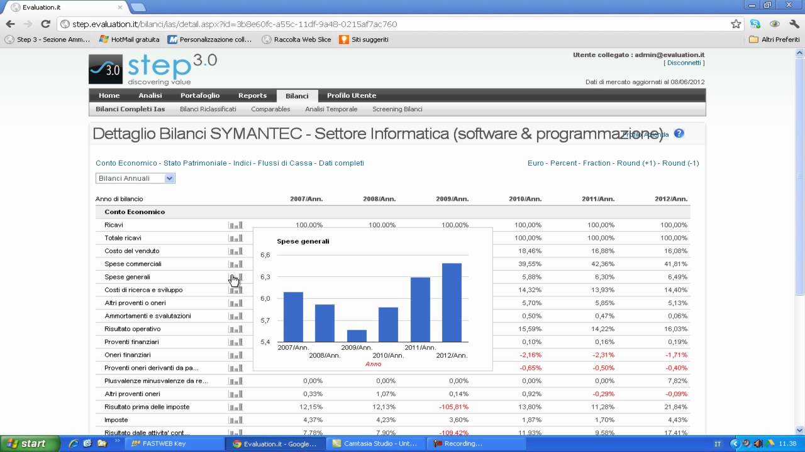The width and height of the screenshot is (805, 452).
Task: Open the Flussi di Cassa link
Action: pyautogui.click(x=285, y=163)
